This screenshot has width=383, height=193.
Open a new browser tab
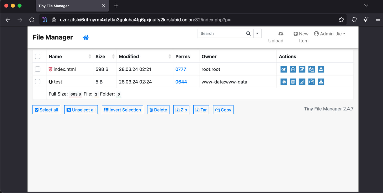[116, 6]
